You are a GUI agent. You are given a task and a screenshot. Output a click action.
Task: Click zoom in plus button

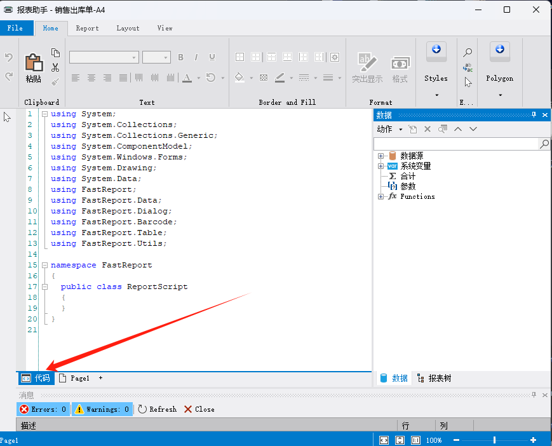[534, 440]
